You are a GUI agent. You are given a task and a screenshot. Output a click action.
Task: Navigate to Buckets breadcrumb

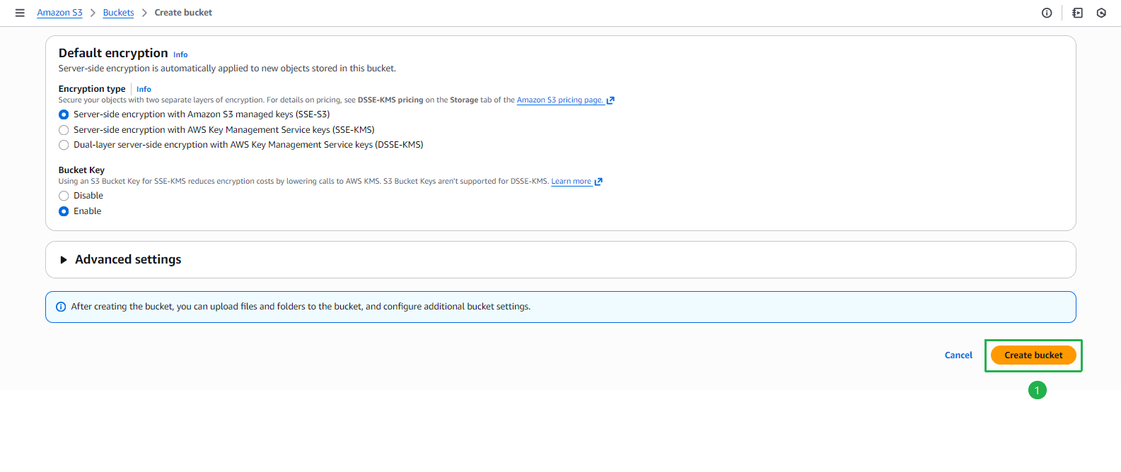[118, 13]
